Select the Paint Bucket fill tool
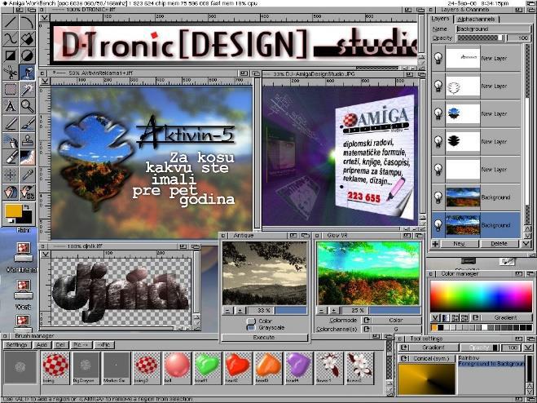The image size is (537, 403). point(28,39)
